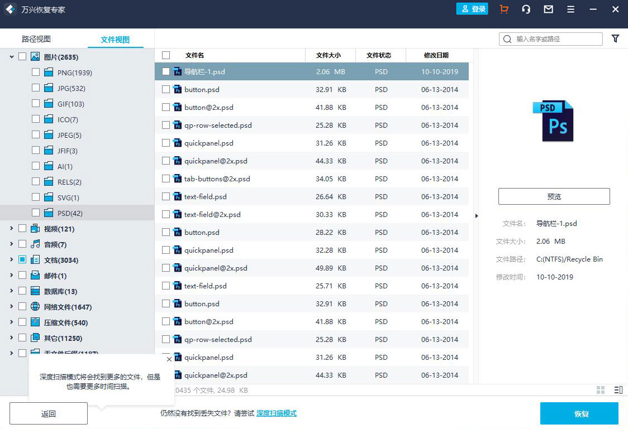
Task: Click the 恢复 button
Action: pos(579,414)
